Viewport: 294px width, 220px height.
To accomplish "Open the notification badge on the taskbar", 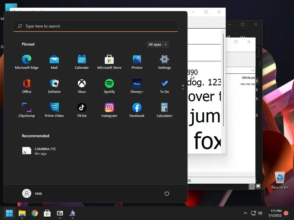I will tap(286, 213).
